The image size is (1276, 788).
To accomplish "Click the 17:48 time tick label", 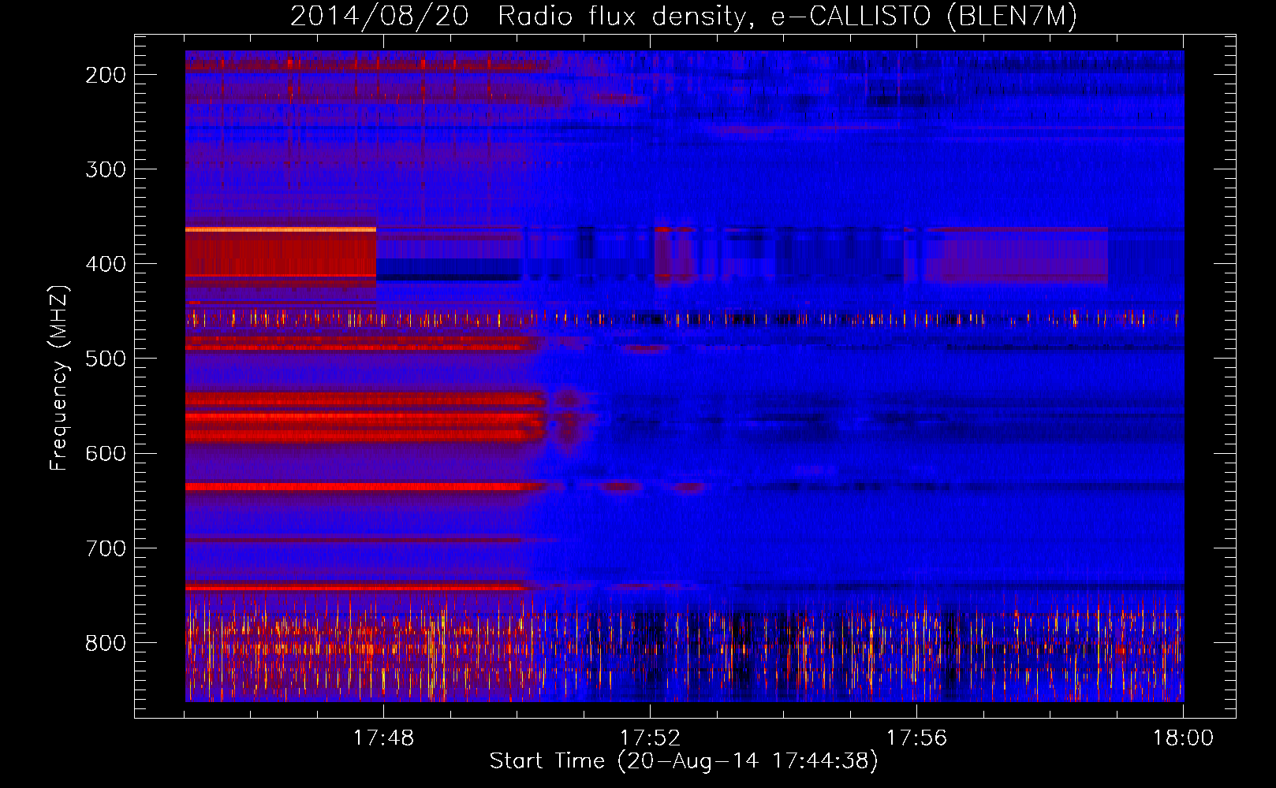I will (x=383, y=738).
